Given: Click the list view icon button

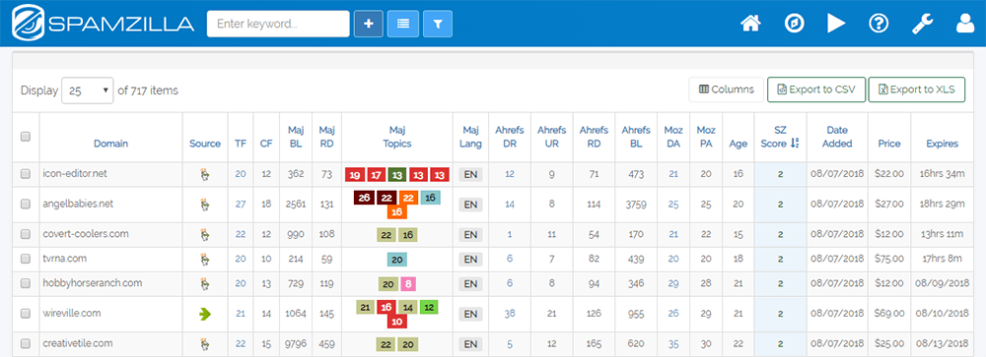Looking at the screenshot, I should tap(403, 24).
